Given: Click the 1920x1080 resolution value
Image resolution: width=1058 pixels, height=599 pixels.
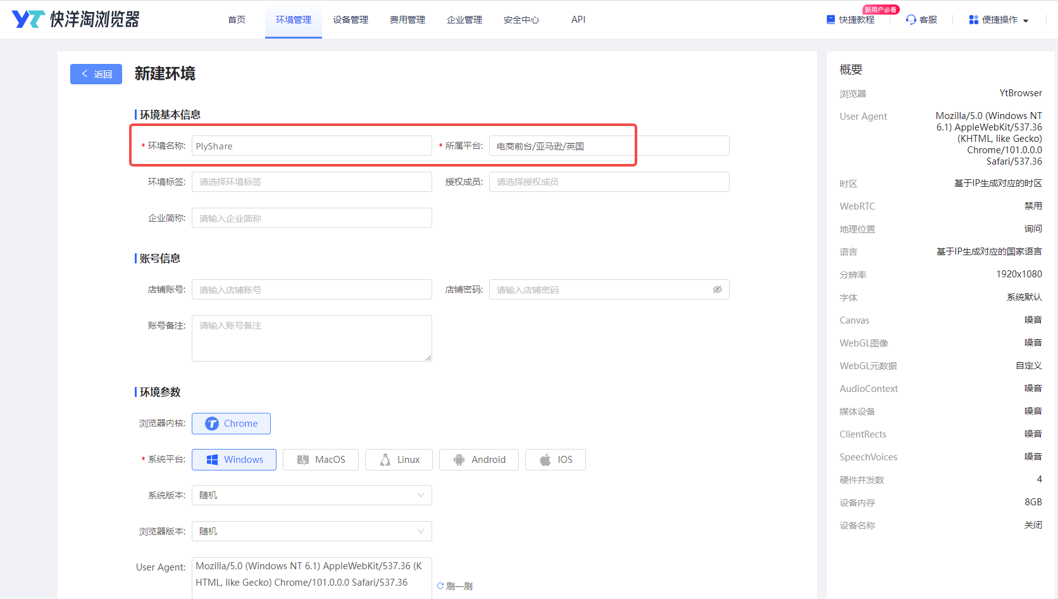Looking at the screenshot, I should [x=1019, y=274].
